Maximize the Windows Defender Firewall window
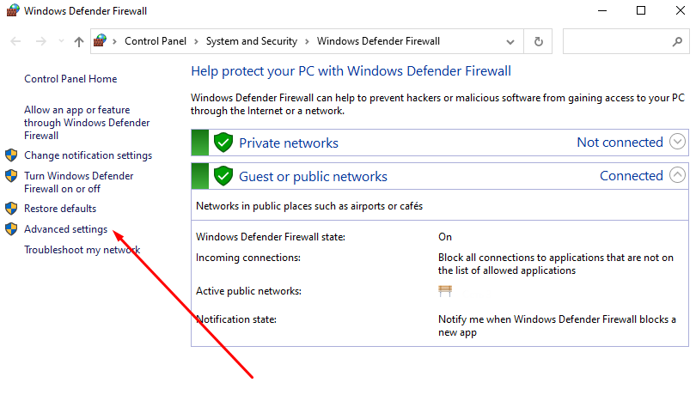This screenshot has height=413, width=696. 641,10
